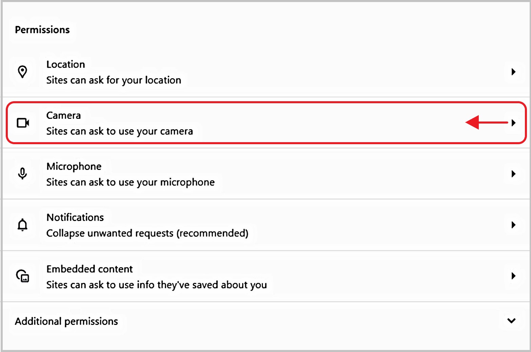Open Camera settings via its arrow
Image resolution: width=531 pixels, height=352 pixels.
[513, 123]
